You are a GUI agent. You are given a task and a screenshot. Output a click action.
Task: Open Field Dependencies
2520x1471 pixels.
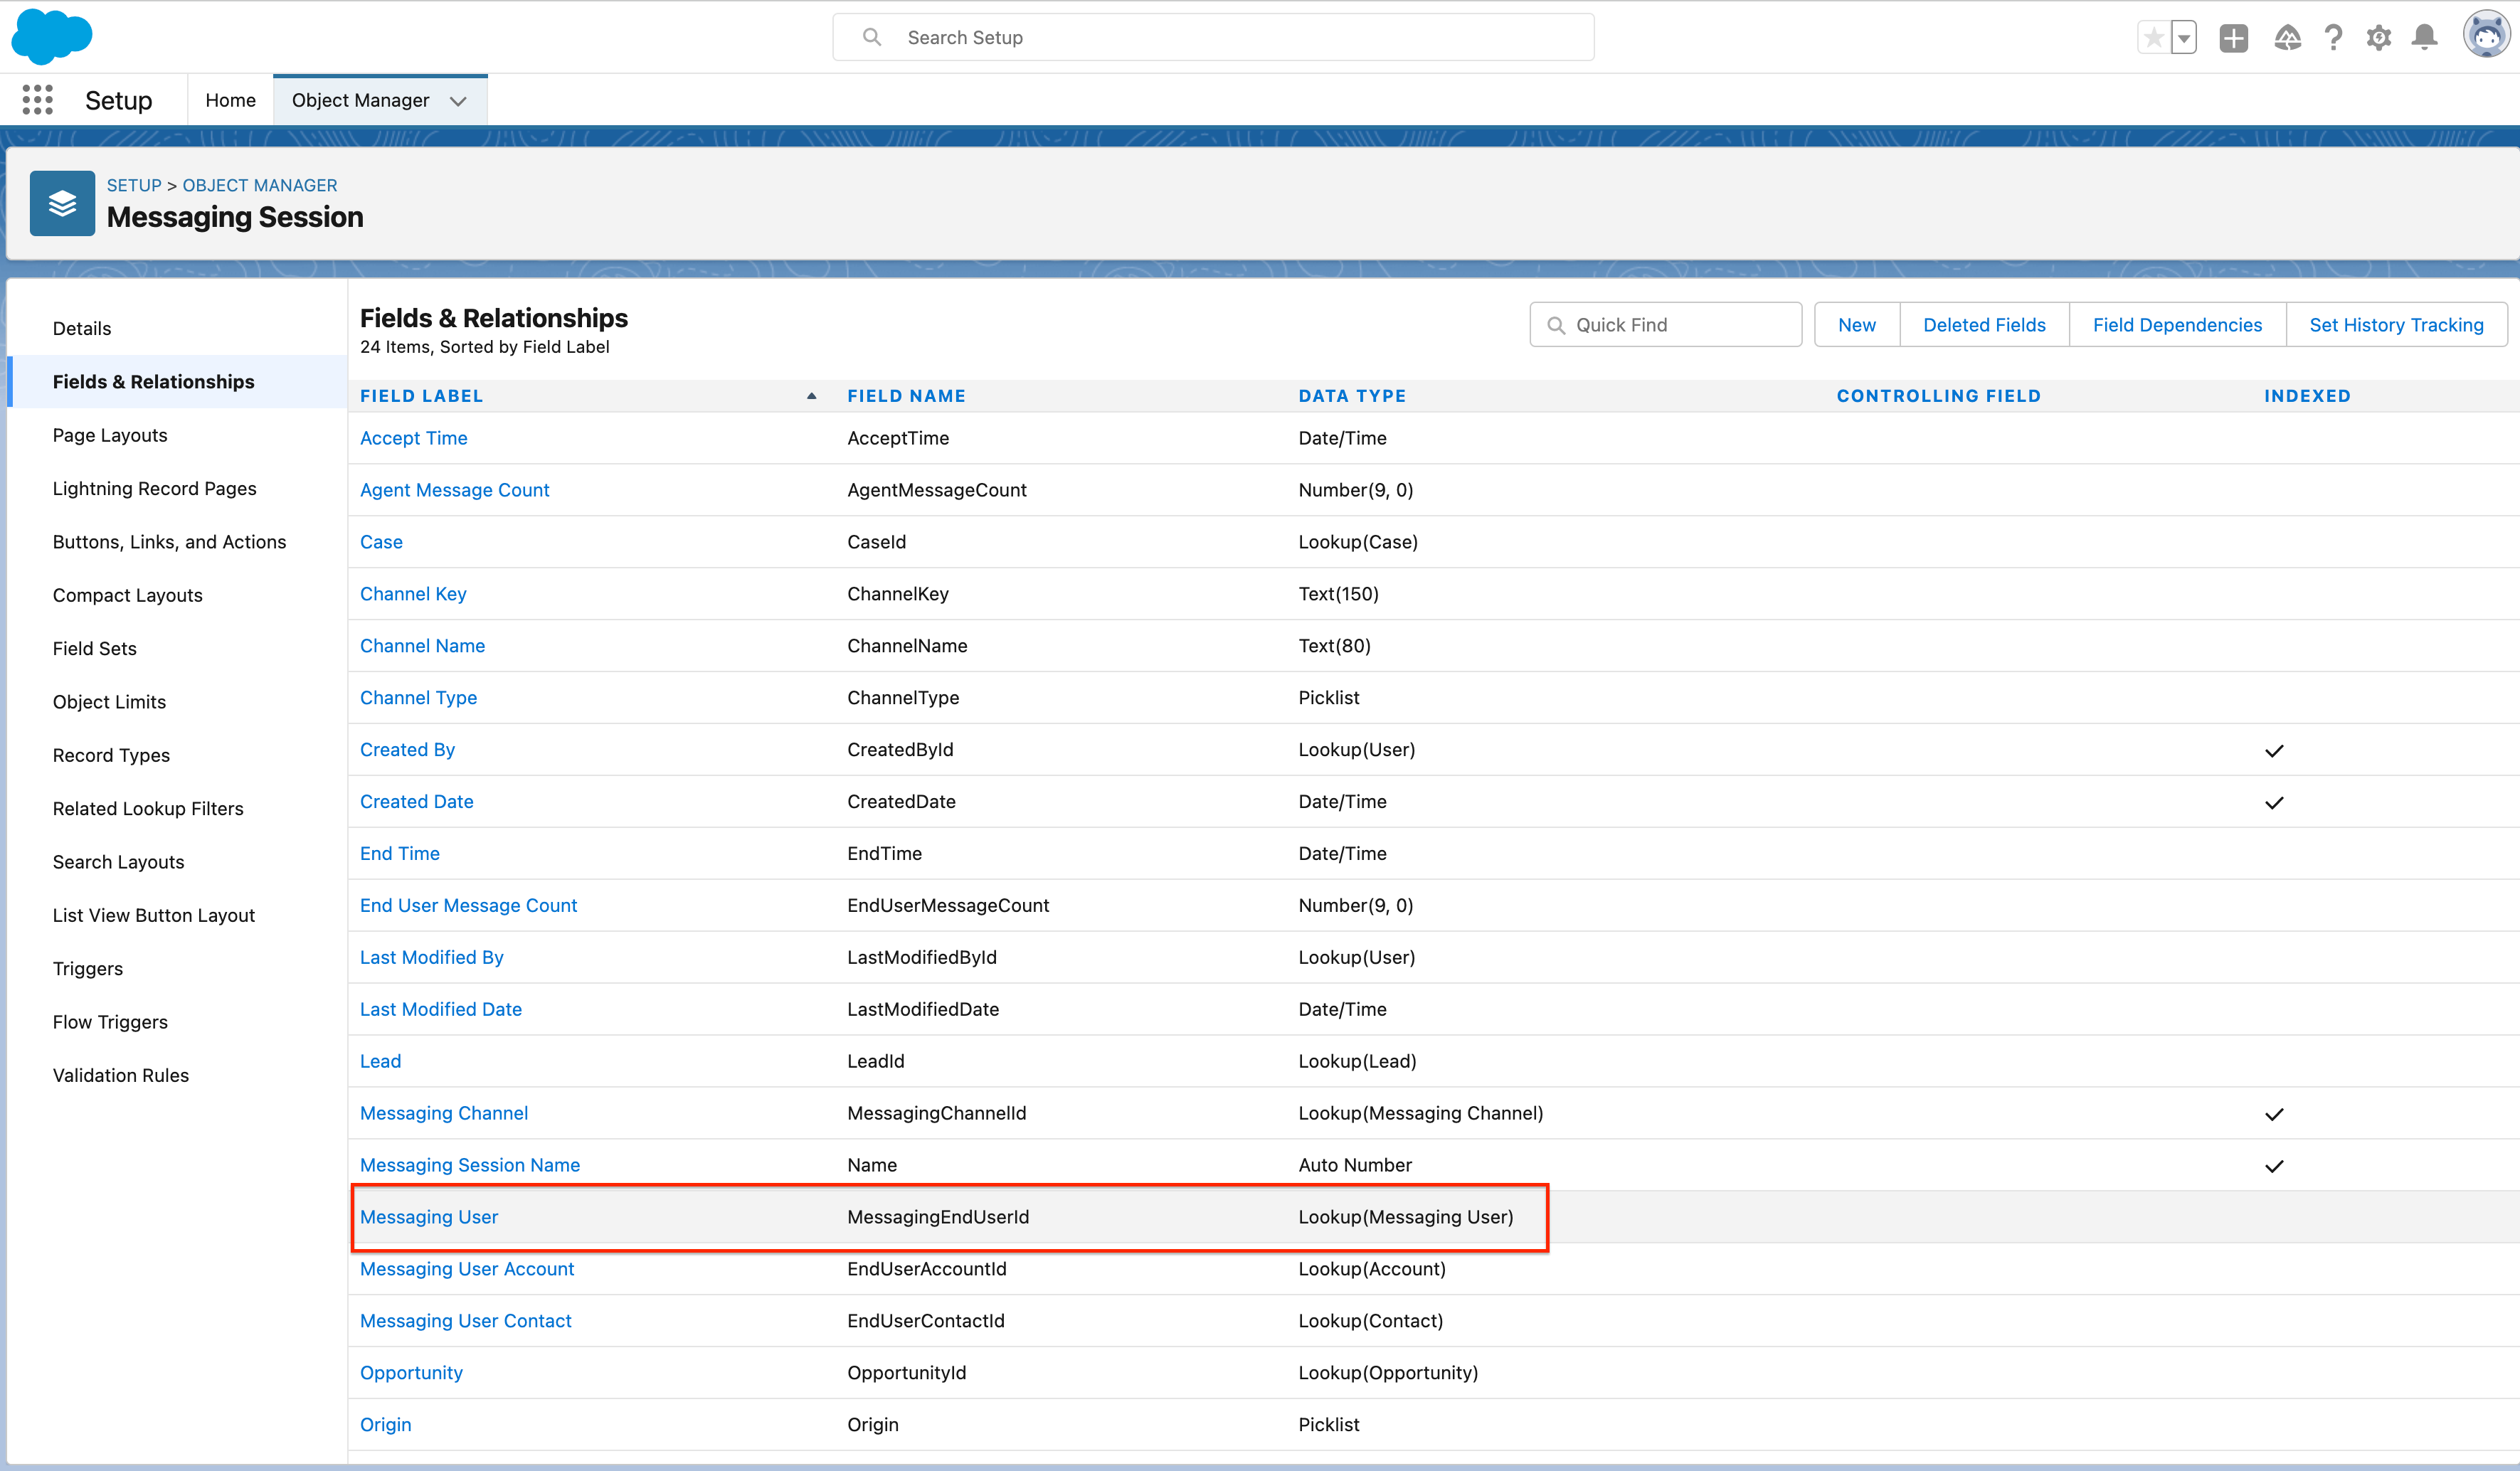2177,325
